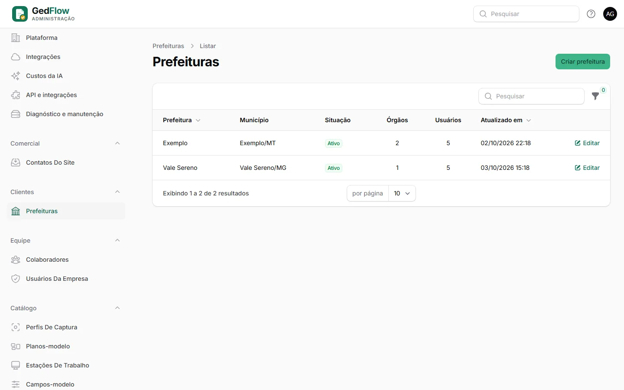Click the Listar breadcrumb text

(208, 46)
